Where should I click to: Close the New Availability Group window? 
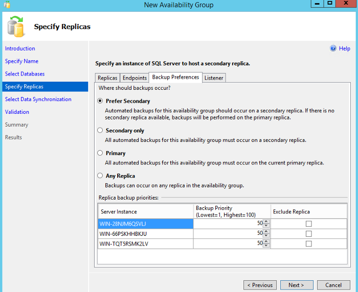pos(346,4)
